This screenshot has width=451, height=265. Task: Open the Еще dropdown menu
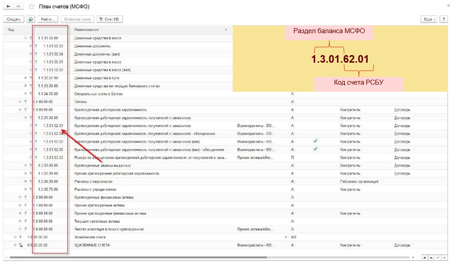[x=429, y=19]
